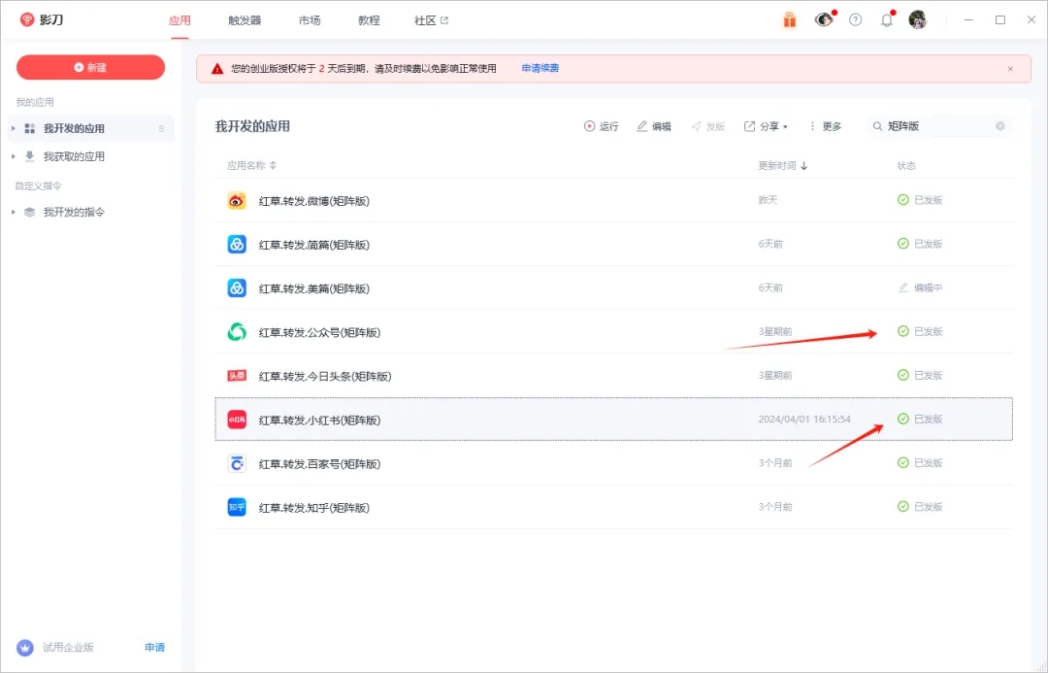
Task: Expand 我开发的指令 tree arrow
Action: [x=14, y=212]
